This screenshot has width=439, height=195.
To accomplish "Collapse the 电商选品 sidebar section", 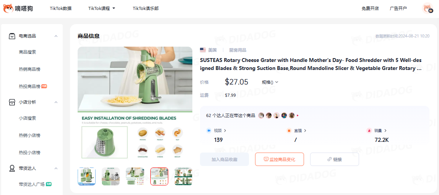I will 56,36.
